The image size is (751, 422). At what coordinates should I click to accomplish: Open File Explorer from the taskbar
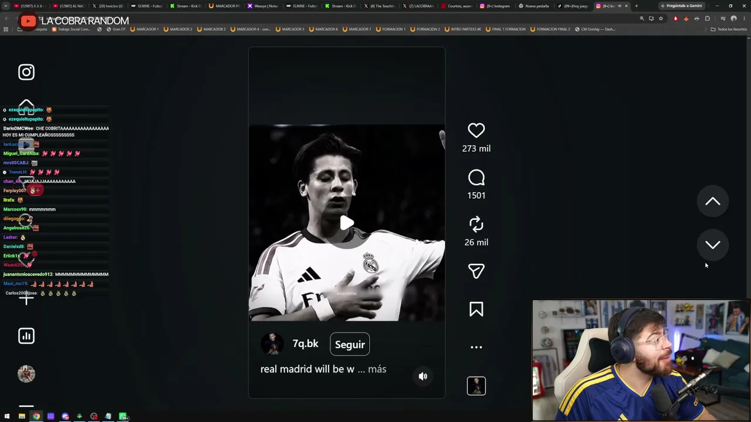point(22,416)
